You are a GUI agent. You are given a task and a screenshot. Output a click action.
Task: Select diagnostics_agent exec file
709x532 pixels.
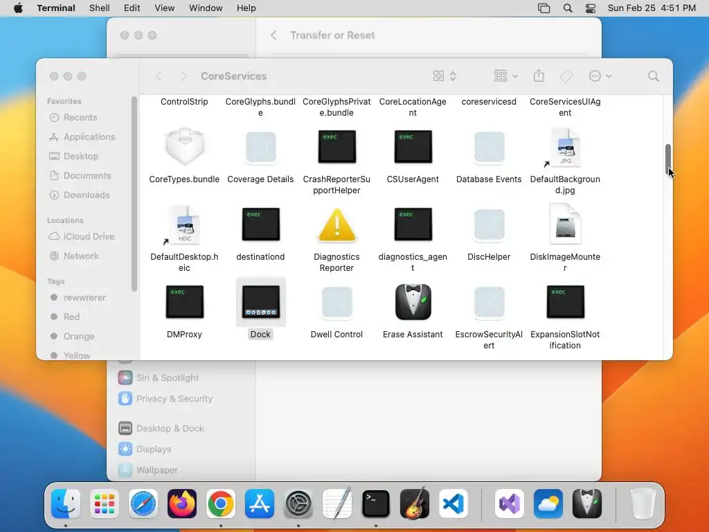click(x=413, y=224)
